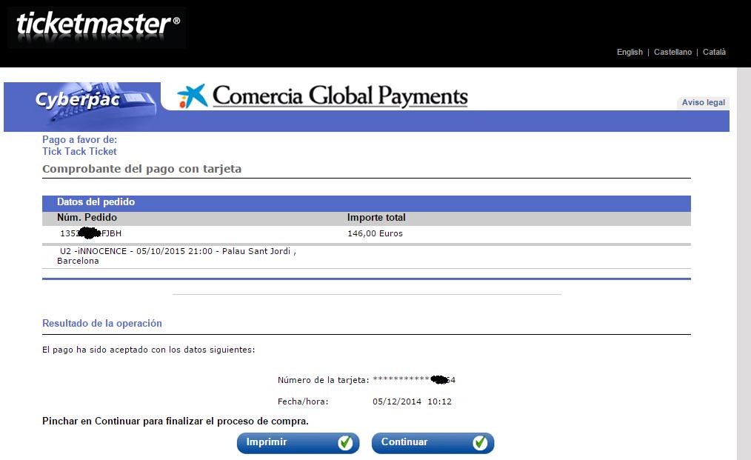Switch language to Català
This screenshot has height=460, width=751.
[714, 52]
